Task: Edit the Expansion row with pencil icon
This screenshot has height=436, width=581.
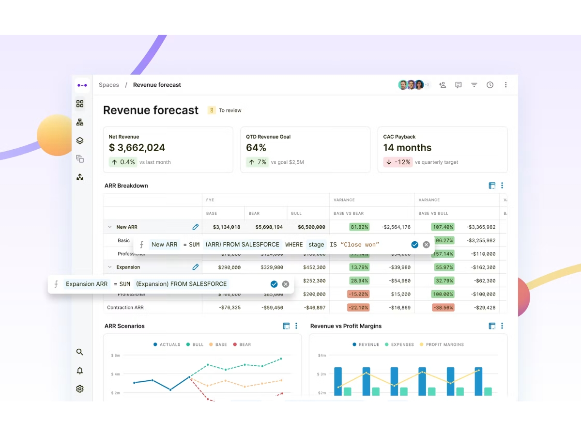Action: pos(195,267)
